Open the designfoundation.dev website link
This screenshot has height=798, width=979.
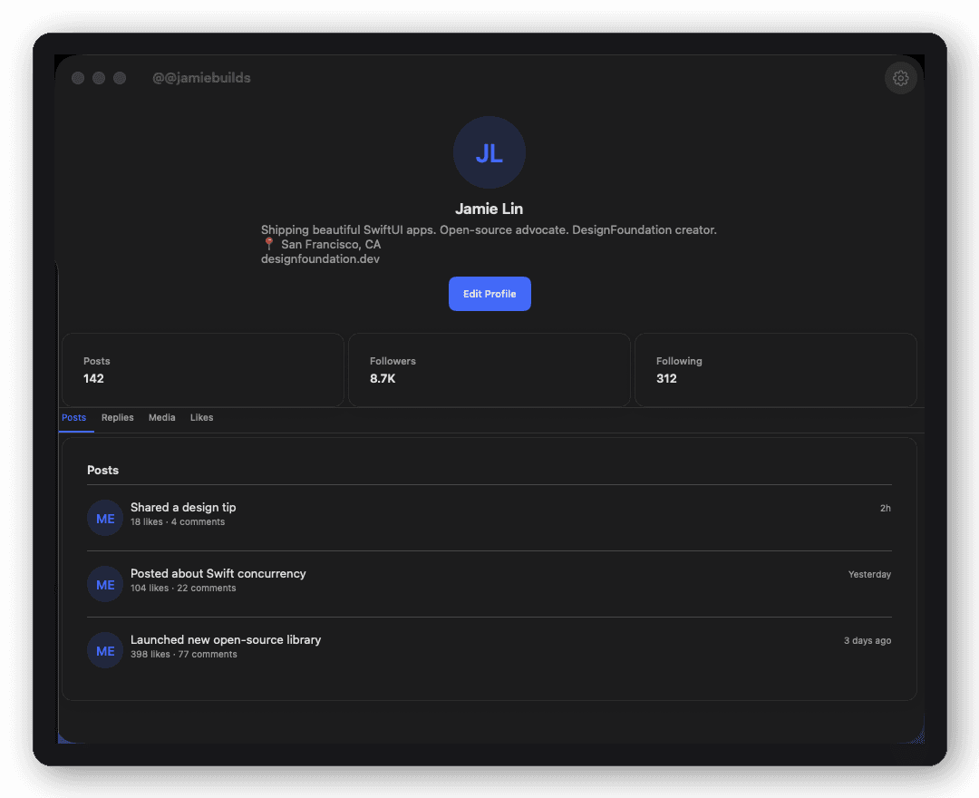tap(320, 259)
